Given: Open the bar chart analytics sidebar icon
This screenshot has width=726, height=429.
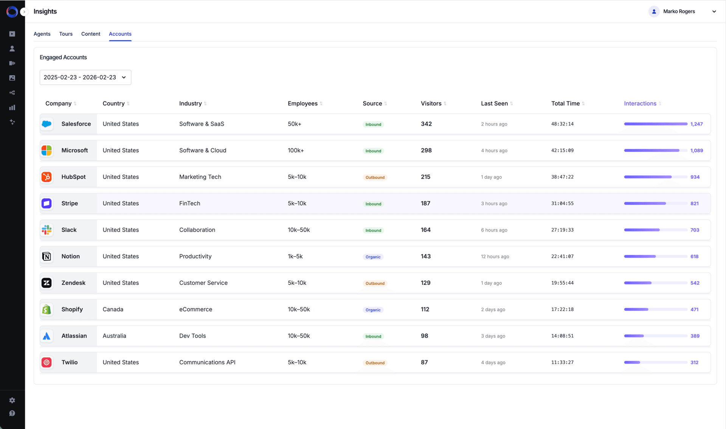Looking at the screenshot, I should [x=12, y=107].
